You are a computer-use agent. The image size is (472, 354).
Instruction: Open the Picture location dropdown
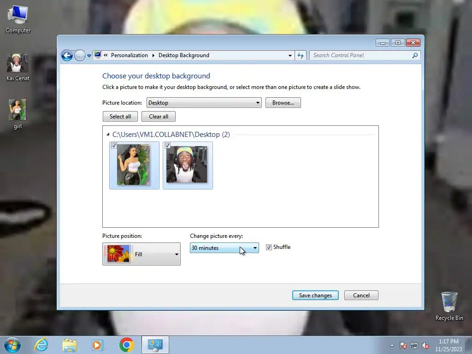pos(204,103)
